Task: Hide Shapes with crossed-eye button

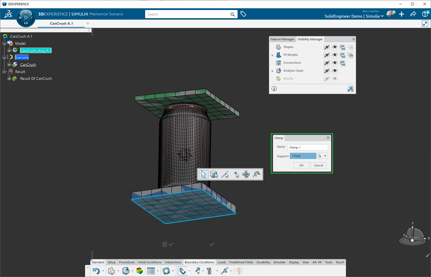Action: tap(326, 47)
